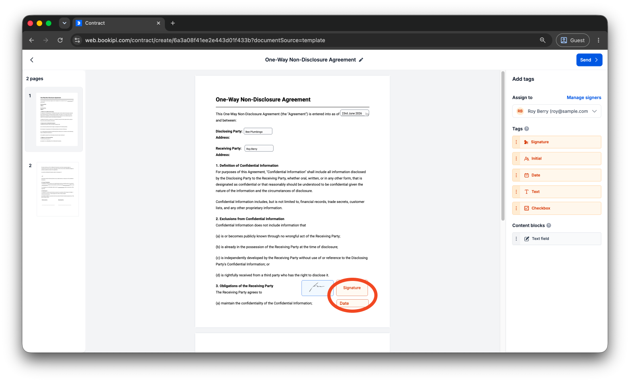The width and height of the screenshot is (630, 382).
Task: Select the Text field content block
Action: click(x=556, y=239)
